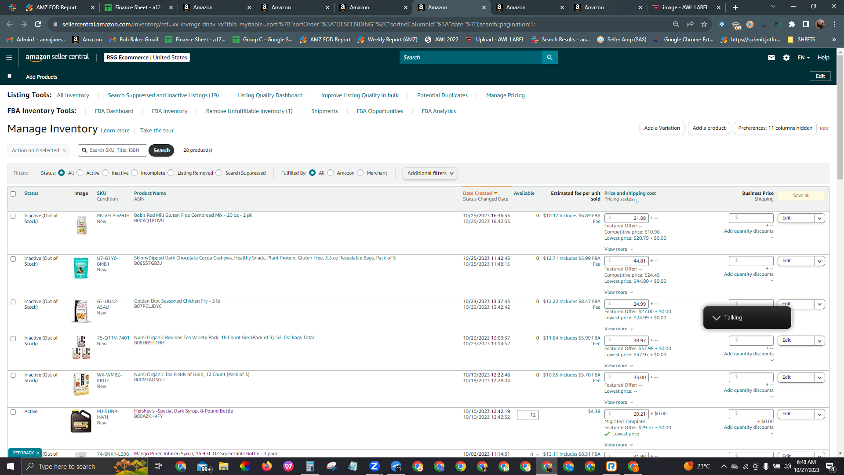Open the Hershey's Syrup product thumbnail
Image resolution: width=844 pixels, height=475 pixels.
(81, 421)
